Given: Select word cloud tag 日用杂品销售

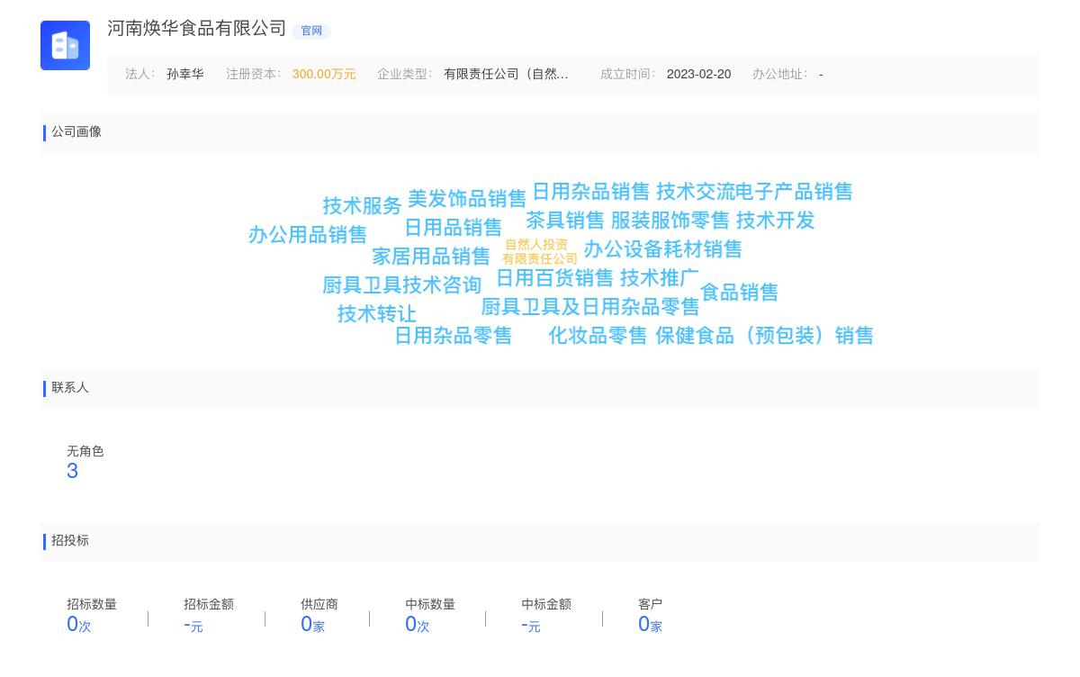Looking at the screenshot, I should [x=591, y=192].
